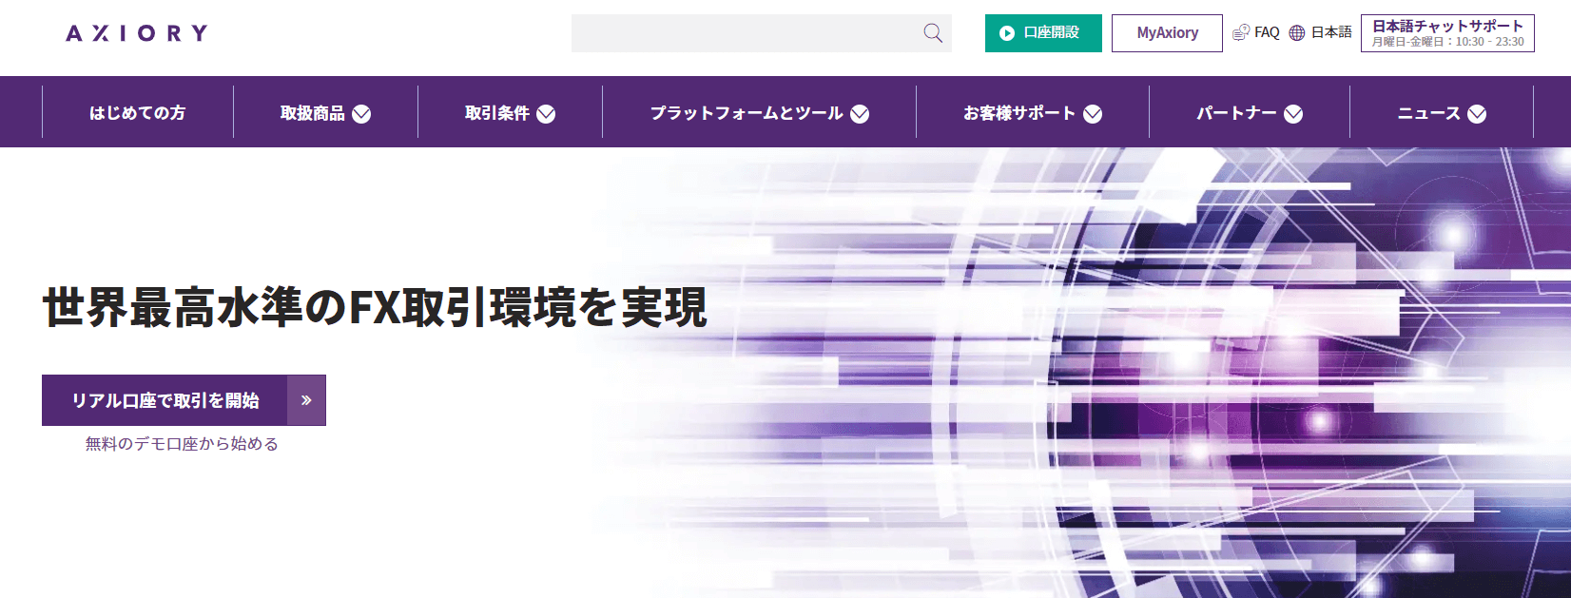This screenshot has height=598, width=1571.
Task: Click the AXIORY logo
Action: pyautogui.click(x=137, y=33)
